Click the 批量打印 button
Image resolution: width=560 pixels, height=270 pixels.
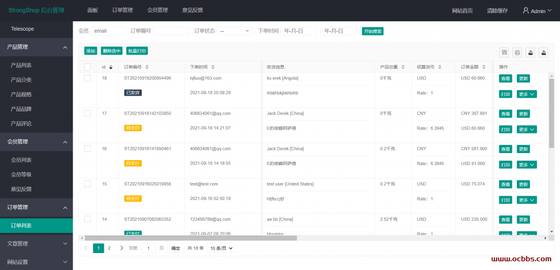(137, 51)
